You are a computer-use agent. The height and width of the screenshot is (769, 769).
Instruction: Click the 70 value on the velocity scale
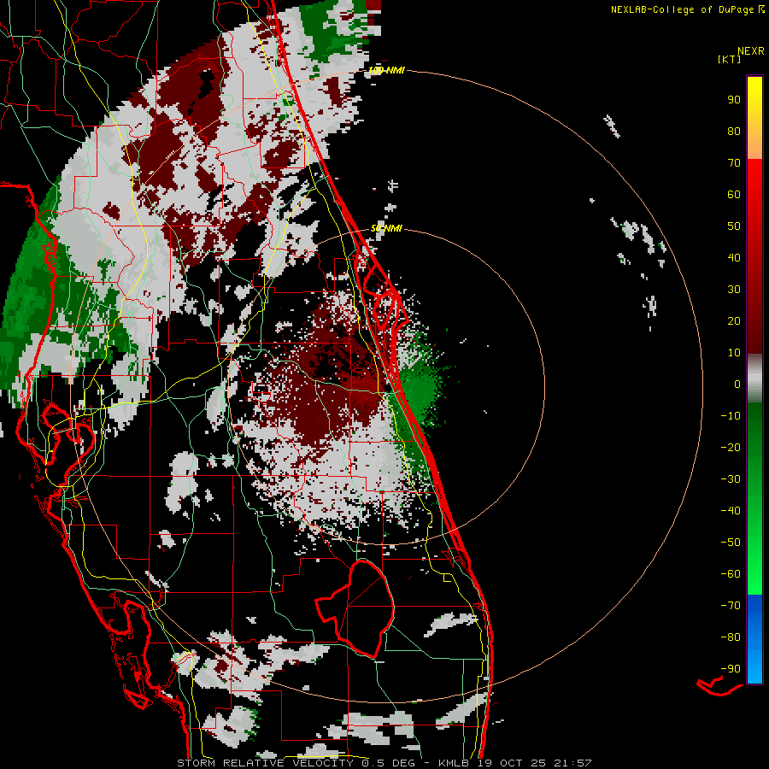[x=734, y=163]
